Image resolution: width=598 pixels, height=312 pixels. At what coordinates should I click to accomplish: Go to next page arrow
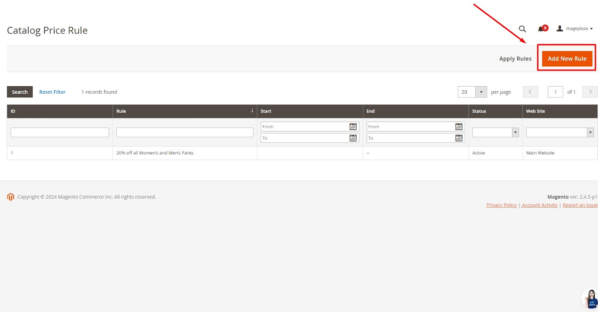[x=590, y=92]
